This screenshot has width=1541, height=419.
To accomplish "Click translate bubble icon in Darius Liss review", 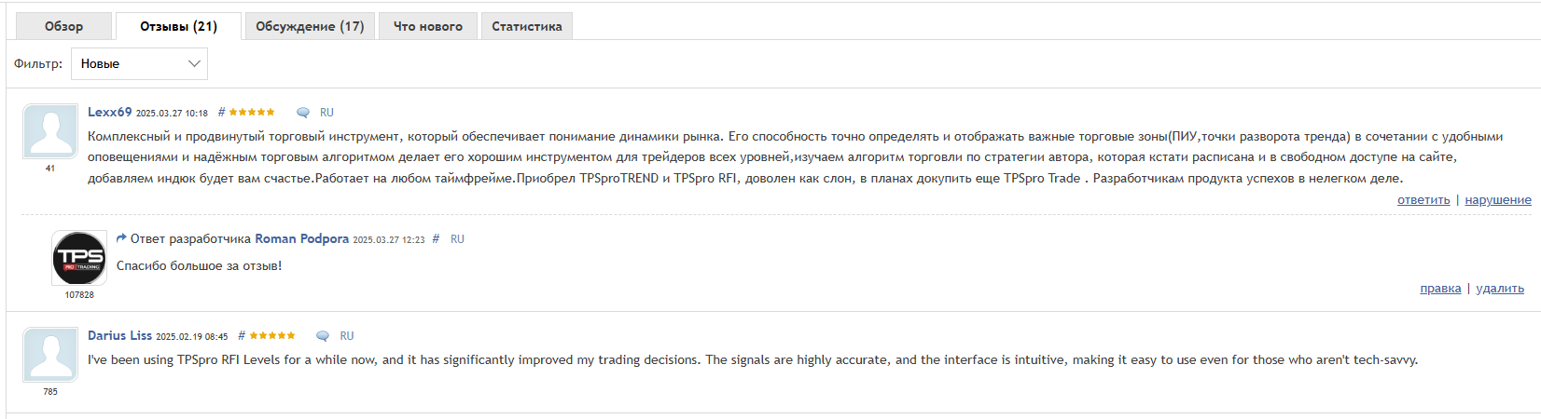I will click(323, 336).
